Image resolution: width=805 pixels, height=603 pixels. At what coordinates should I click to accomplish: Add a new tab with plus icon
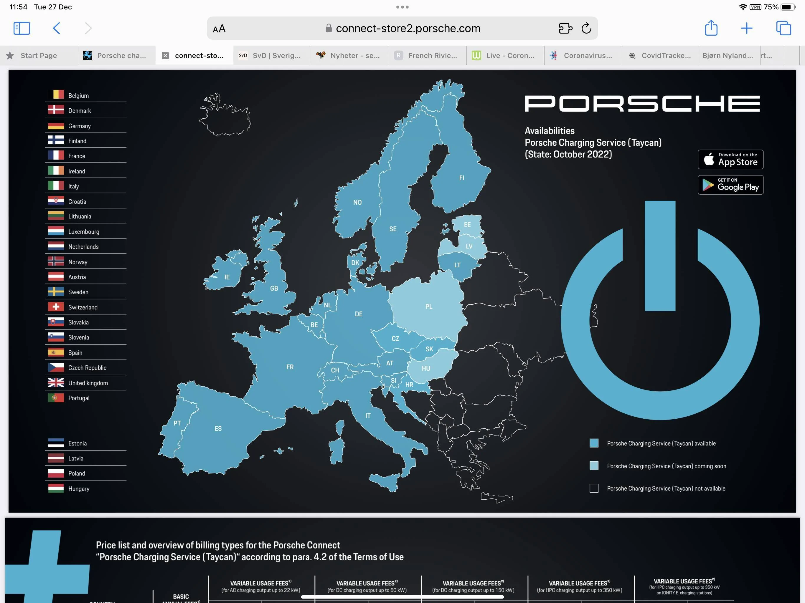point(746,28)
